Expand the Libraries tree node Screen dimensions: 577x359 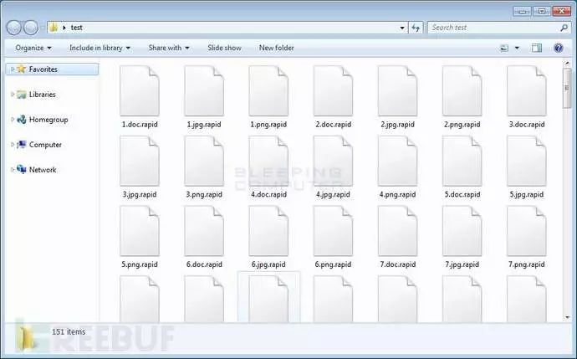pyautogui.click(x=12, y=95)
